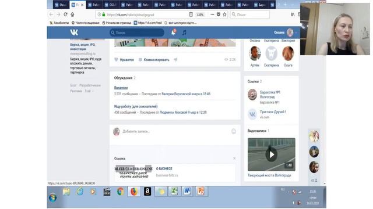
Task: Open member Ольга avatar
Action: [x=288, y=53]
